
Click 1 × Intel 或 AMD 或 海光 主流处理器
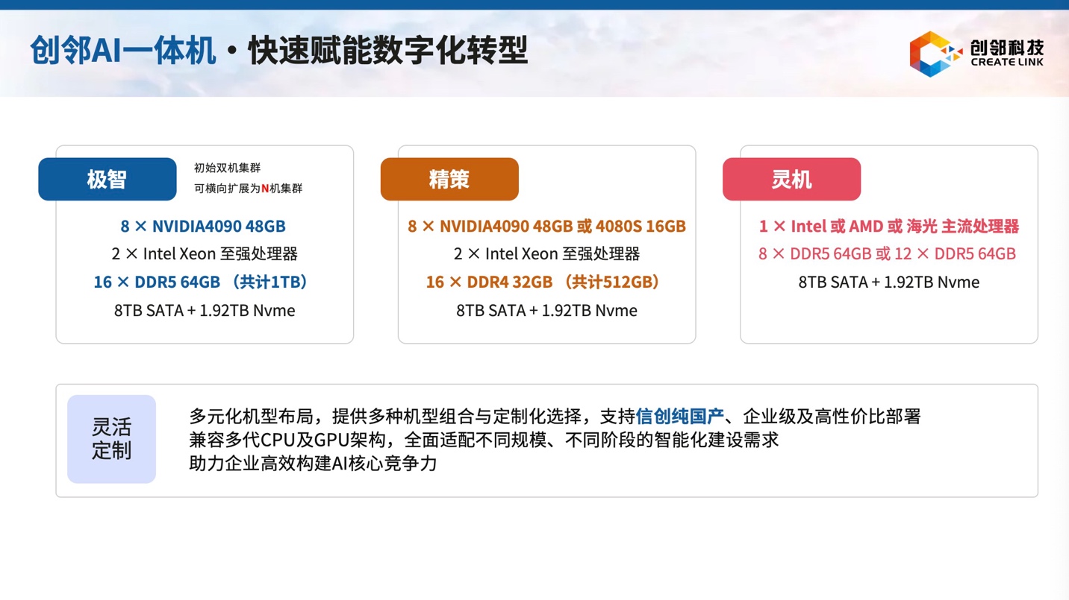tap(889, 226)
